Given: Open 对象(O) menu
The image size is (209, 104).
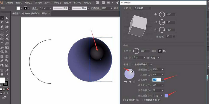Looking at the screenshot, I should pyautogui.click(x=29, y=3).
